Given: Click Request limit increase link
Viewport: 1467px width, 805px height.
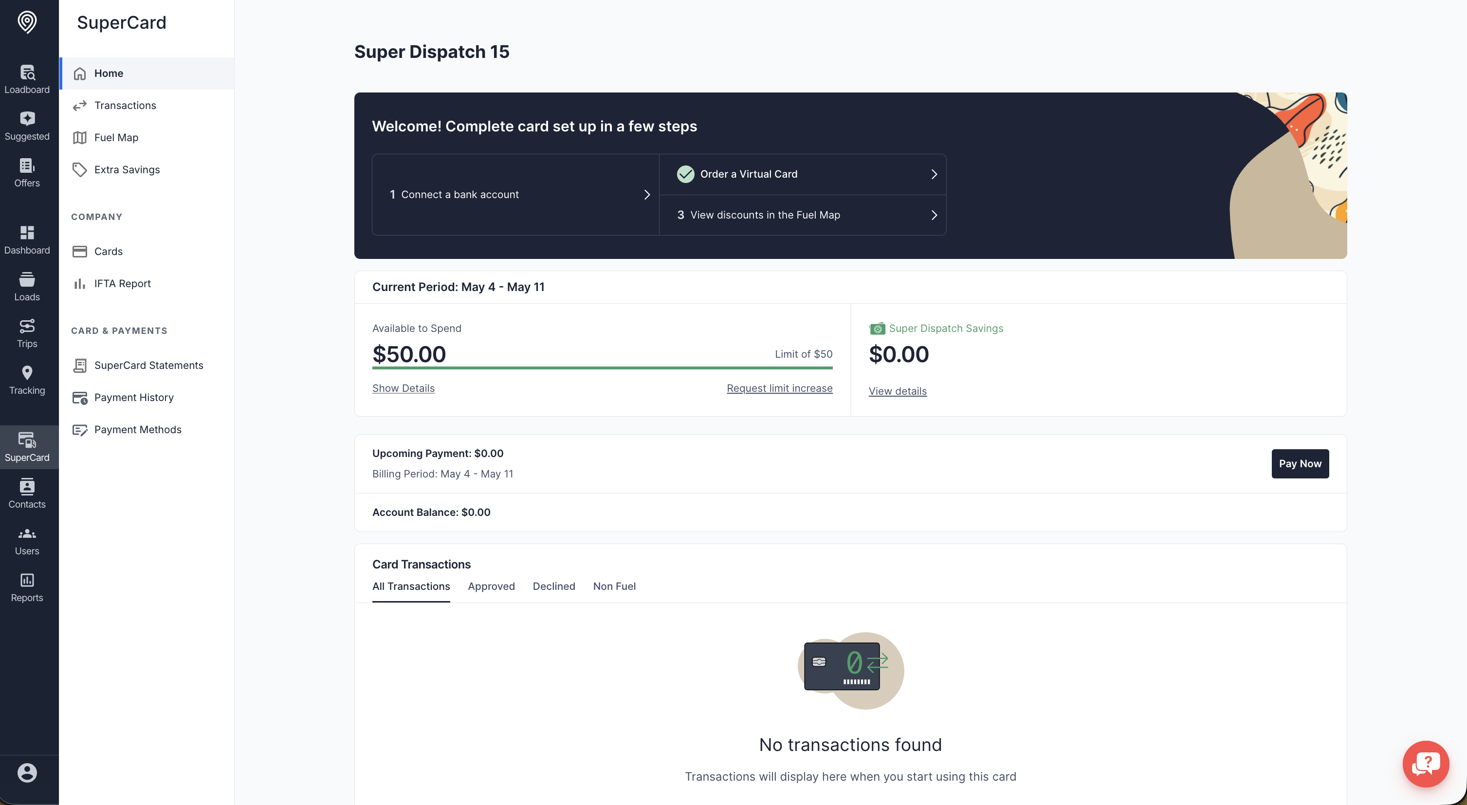Looking at the screenshot, I should 780,388.
